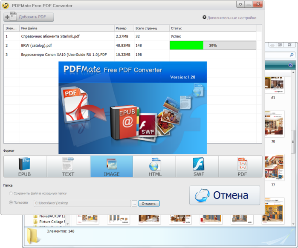
Task: Sort by 'Имя файла' column header
Action: pyautogui.click(x=66, y=29)
